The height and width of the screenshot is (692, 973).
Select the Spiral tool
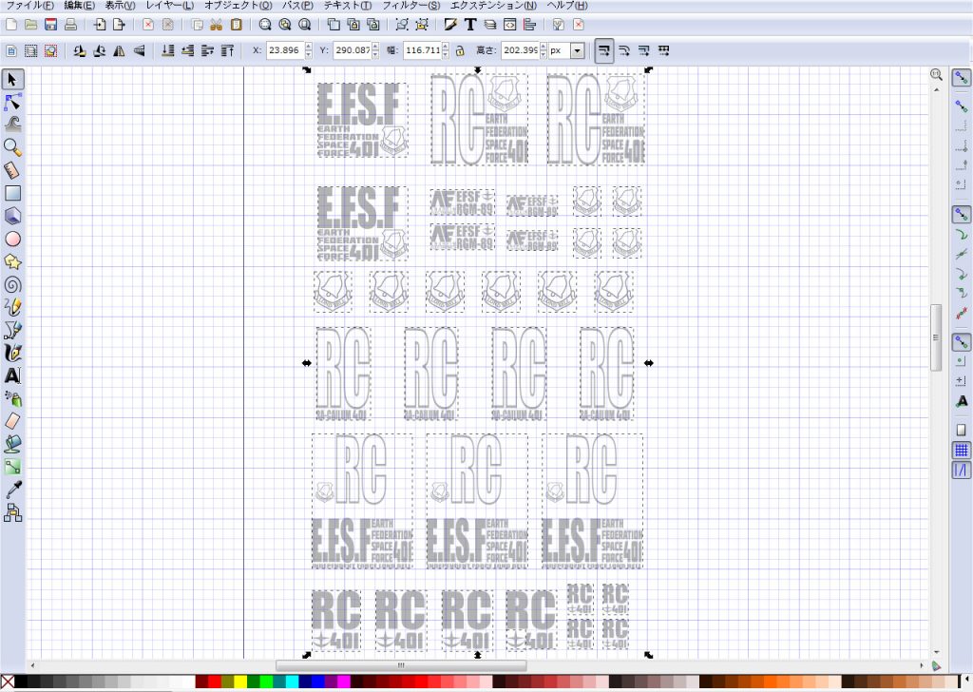[13, 284]
